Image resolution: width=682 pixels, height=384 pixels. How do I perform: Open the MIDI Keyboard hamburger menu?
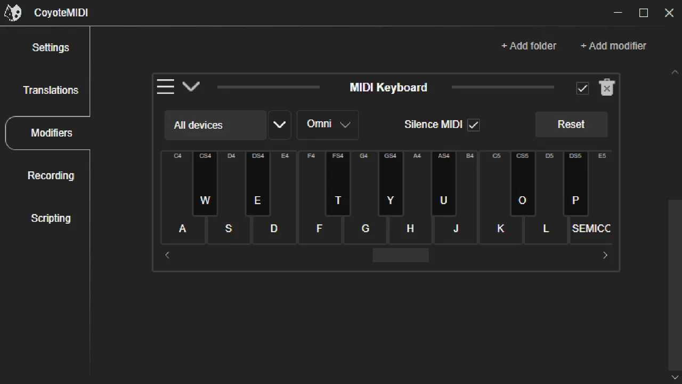point(165,86)
